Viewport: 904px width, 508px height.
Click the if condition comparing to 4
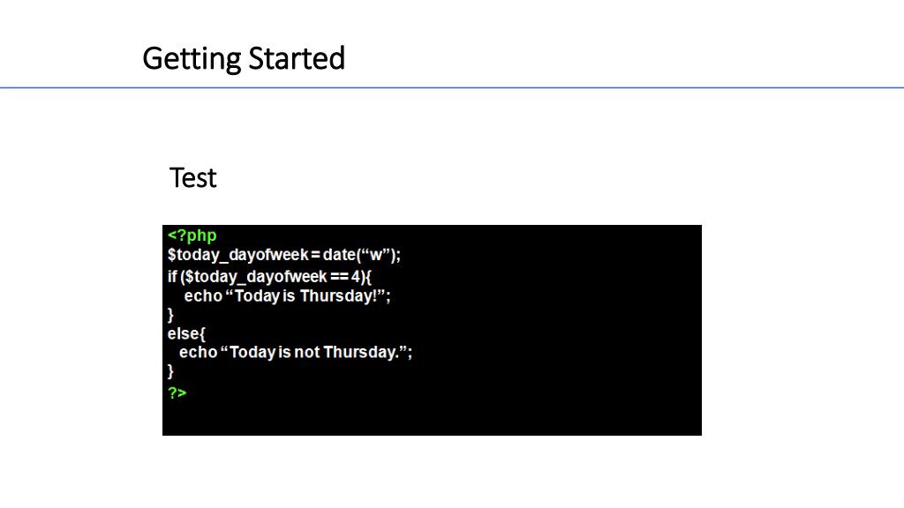(x=269, y=276)
